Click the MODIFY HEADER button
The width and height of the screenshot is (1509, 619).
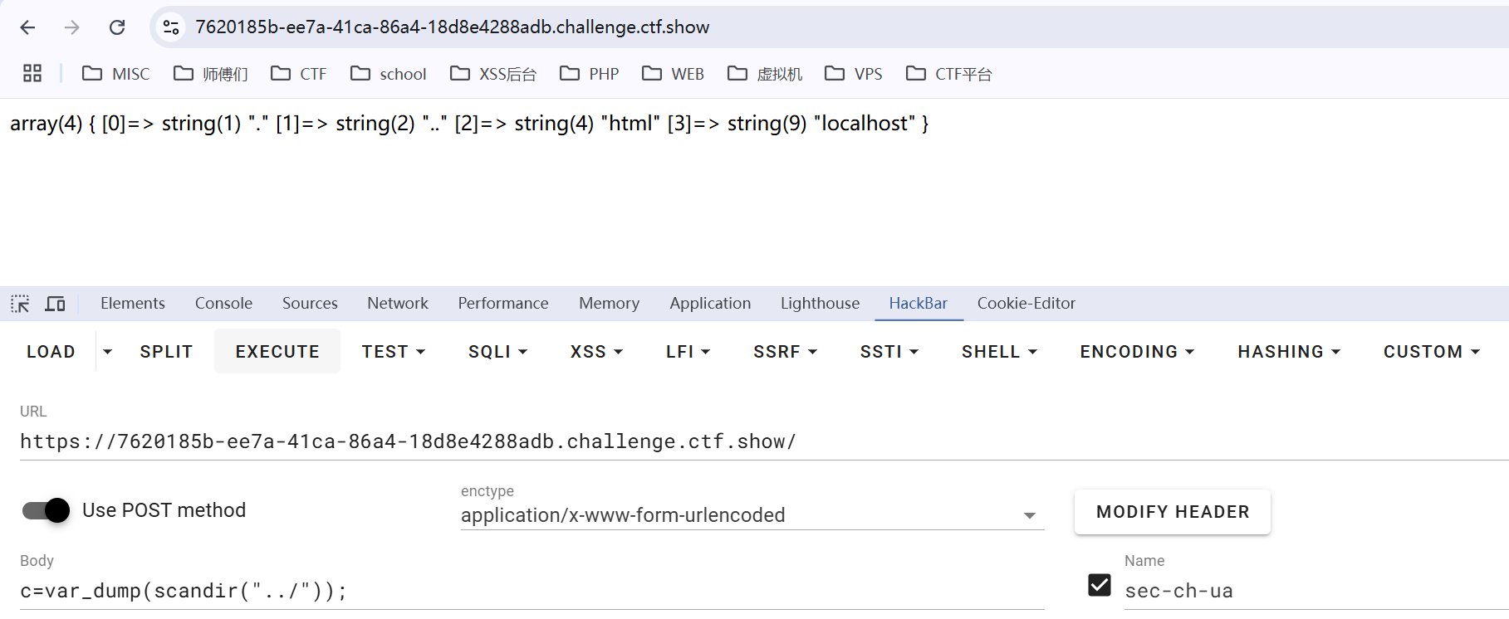coord(1172,512)
